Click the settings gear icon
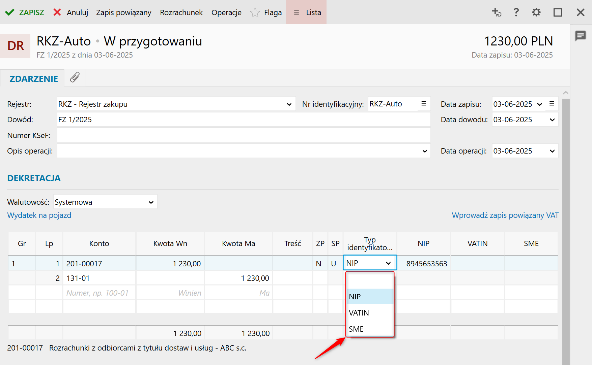The image size is (592, 365). pos(536,12)
